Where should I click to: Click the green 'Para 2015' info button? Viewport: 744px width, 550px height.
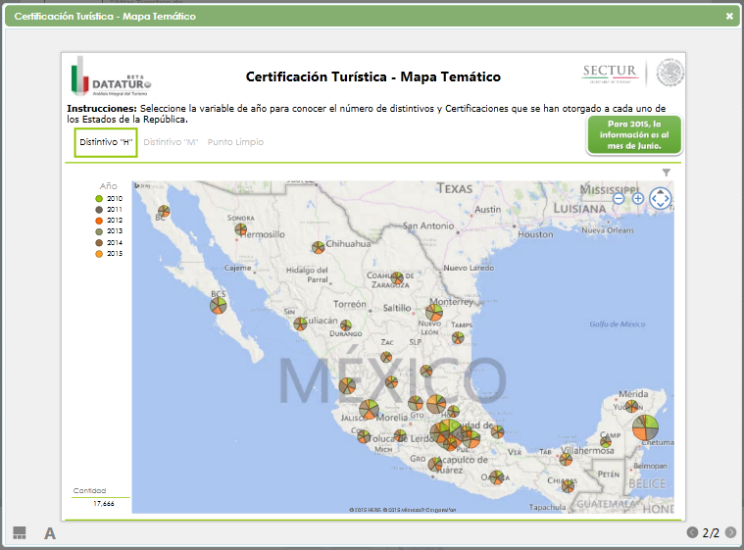coord(633,135)
